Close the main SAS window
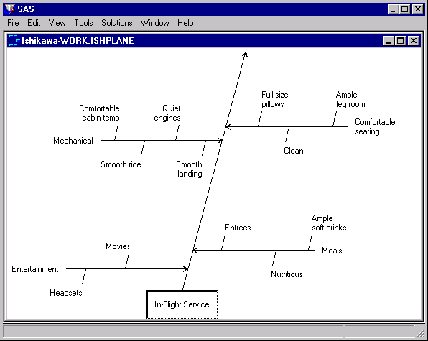The height and width of the screenshot is (341, 428). coord(418,9)
